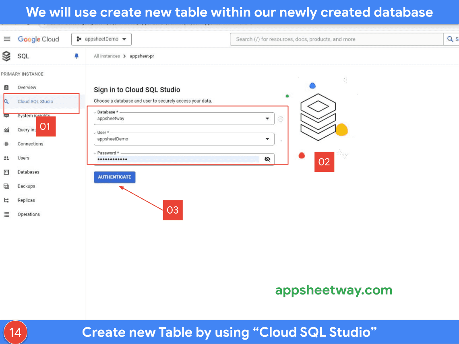Click the SQL product stack icon
459x344 pixels.
[x=6, y=56]
